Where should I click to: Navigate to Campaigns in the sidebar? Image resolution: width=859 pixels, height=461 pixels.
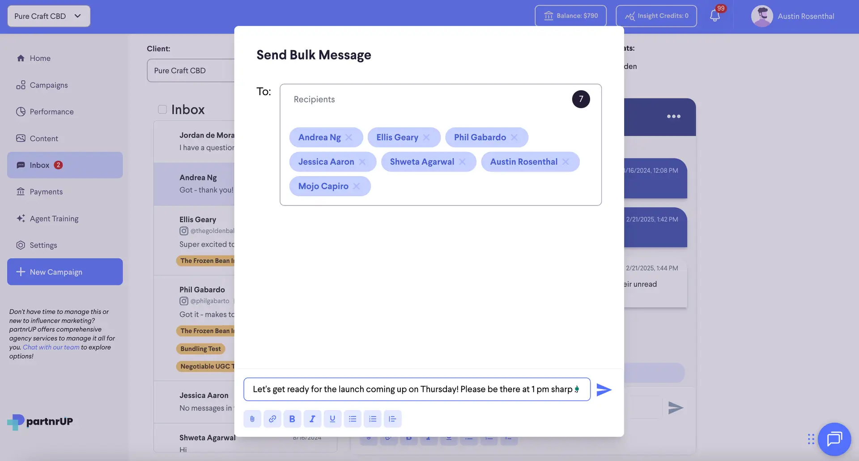click(48, 84)
